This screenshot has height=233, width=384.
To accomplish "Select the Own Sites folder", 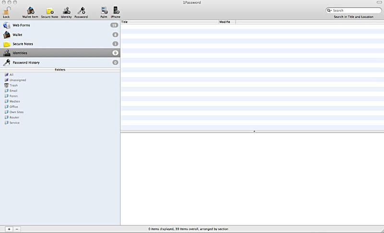I will pyautogui.click(x=16, y=112).
